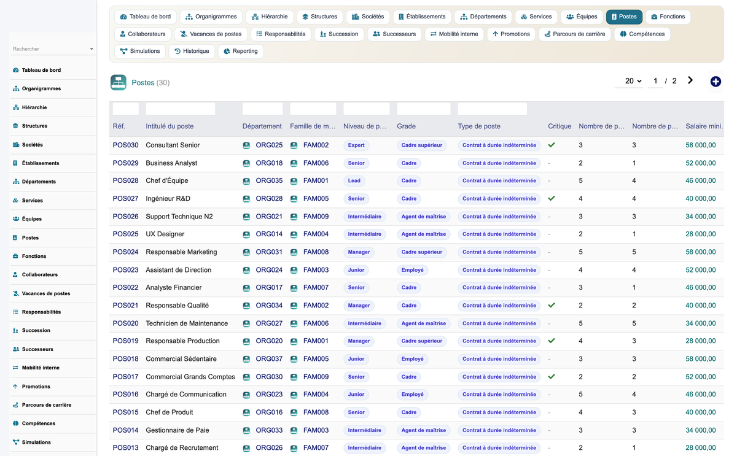Open Services in the sidebar

tap(53, 201)
